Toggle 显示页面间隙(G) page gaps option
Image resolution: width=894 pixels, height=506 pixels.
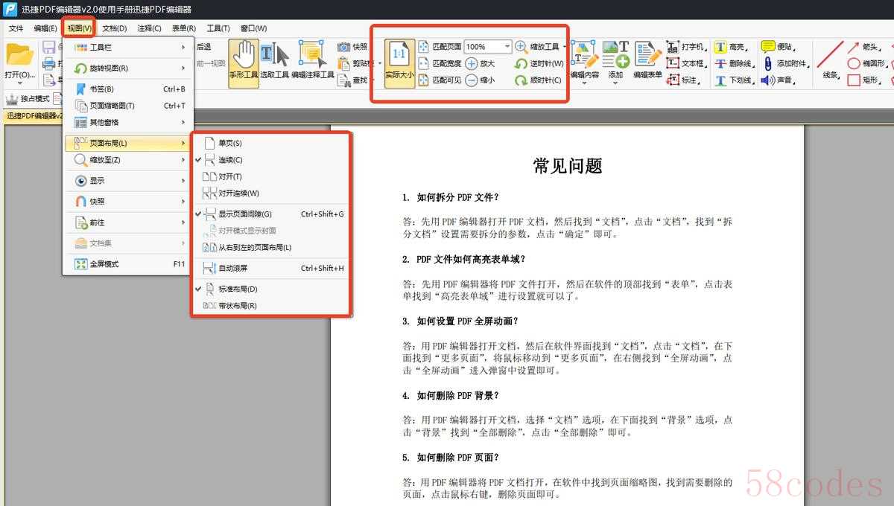point(271,214)
